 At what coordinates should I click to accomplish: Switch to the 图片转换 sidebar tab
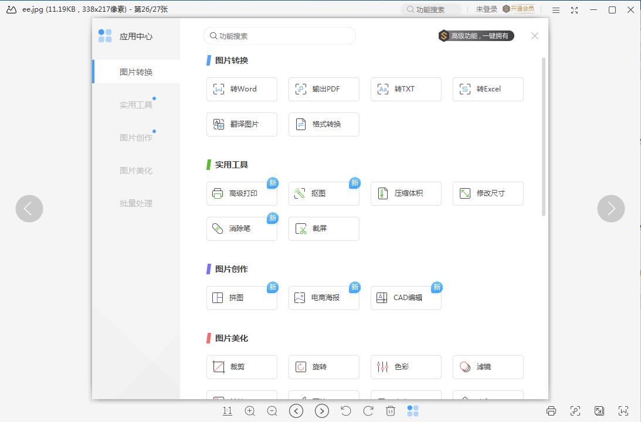coord(136,72)
